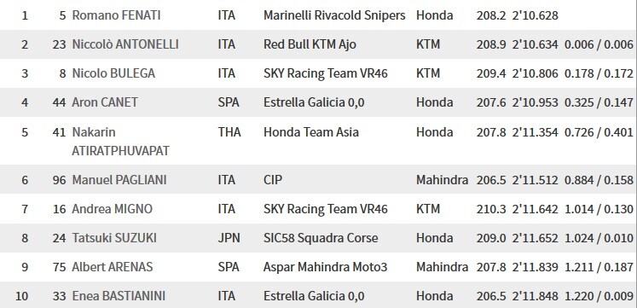Click Honda Team Asia team cell
Screen dimensions: 637x308
click(x=311, y=132)
